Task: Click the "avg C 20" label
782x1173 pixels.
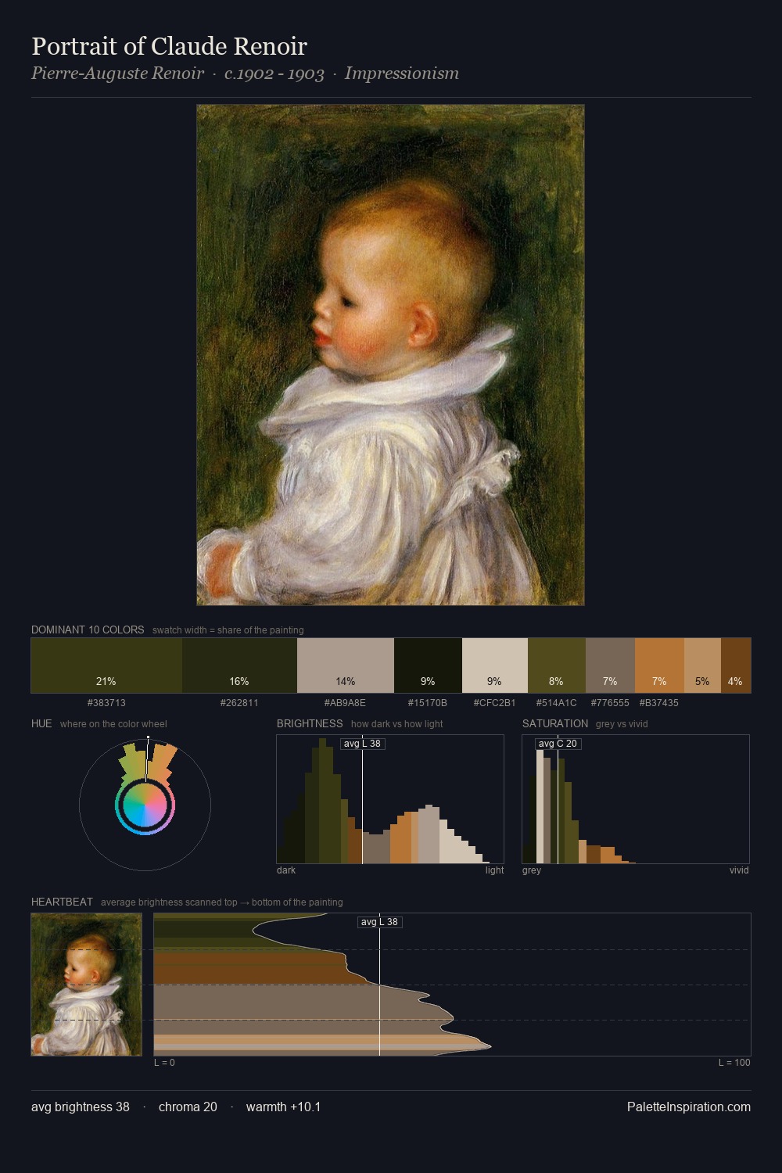Action: pos(558,744)
